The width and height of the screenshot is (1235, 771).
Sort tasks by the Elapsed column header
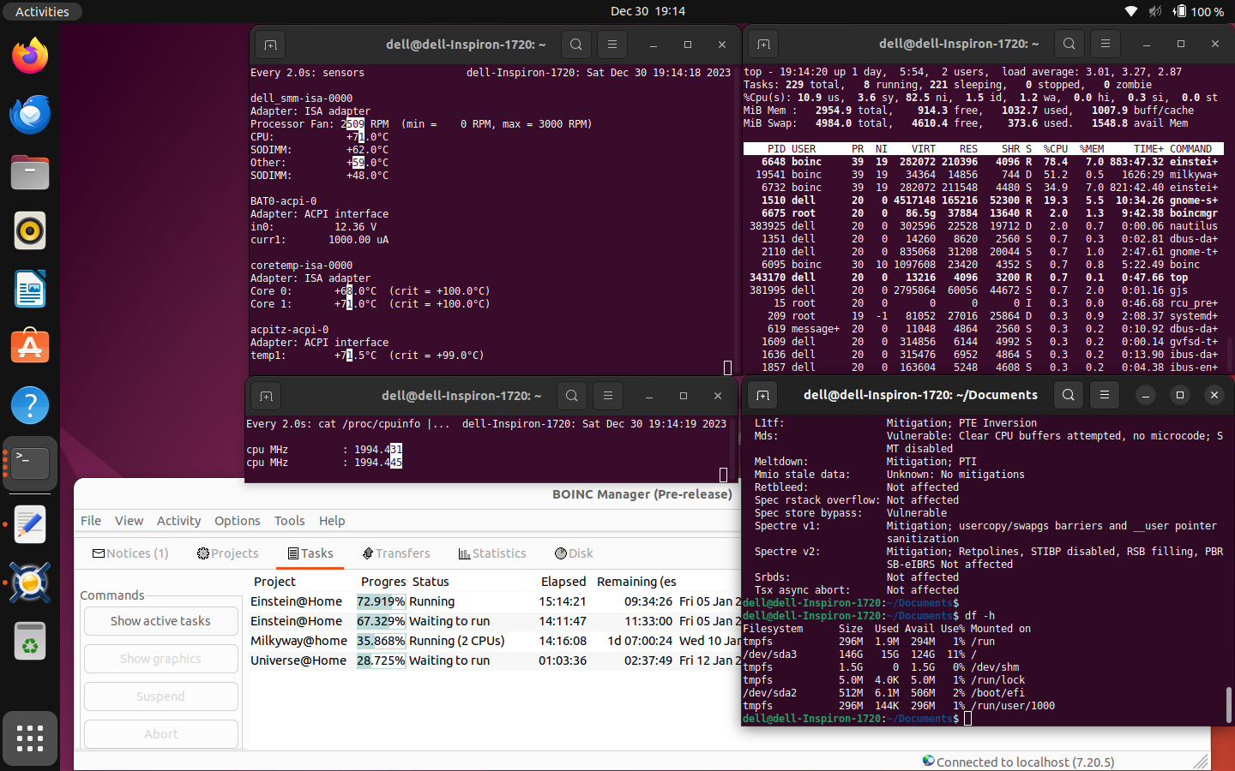click(563, 582)
